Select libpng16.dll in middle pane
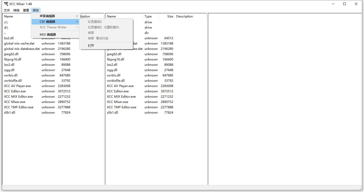 coord(116,59)
